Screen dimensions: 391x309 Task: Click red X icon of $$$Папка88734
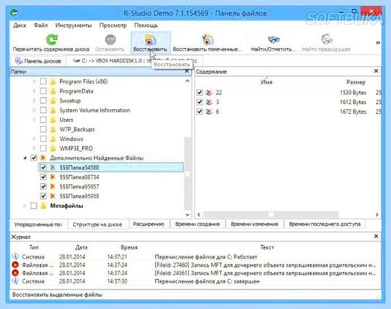coord(52,177)
